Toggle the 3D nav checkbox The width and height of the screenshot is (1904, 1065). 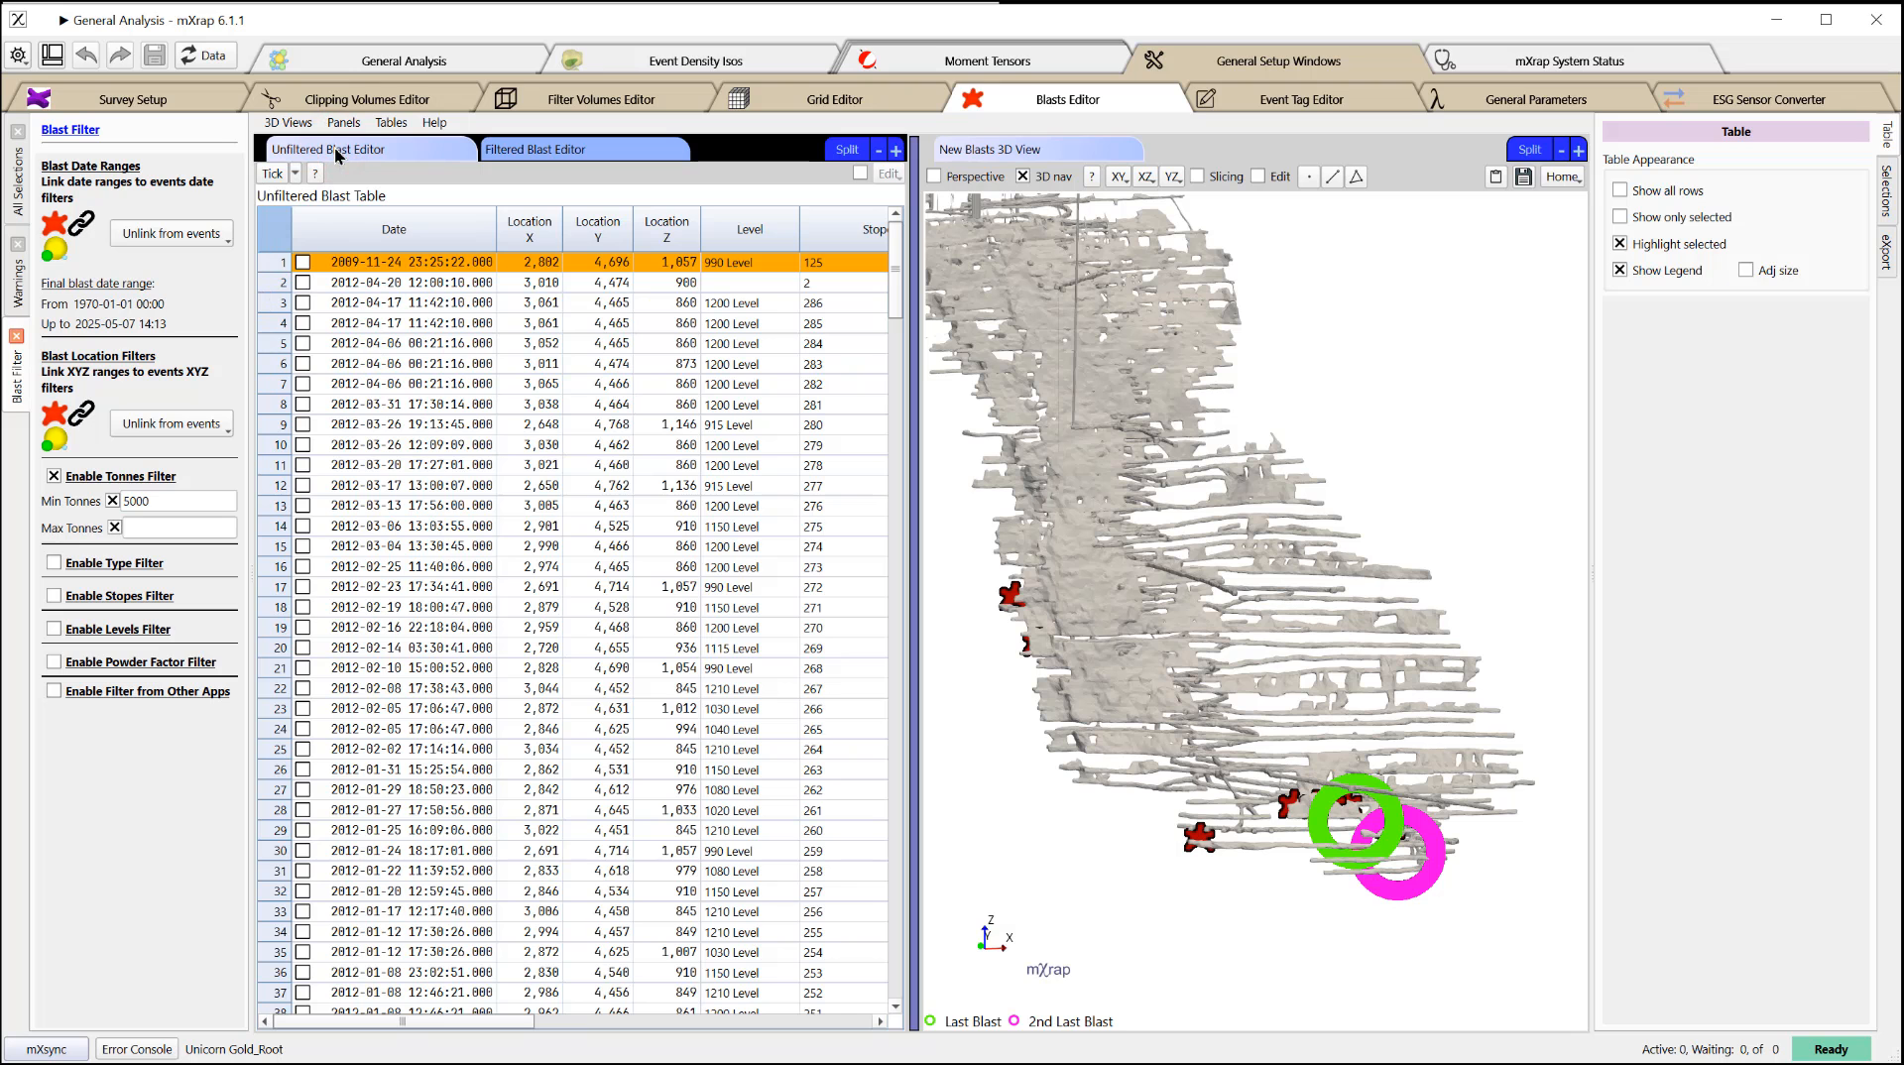[x=1023, y=177]
